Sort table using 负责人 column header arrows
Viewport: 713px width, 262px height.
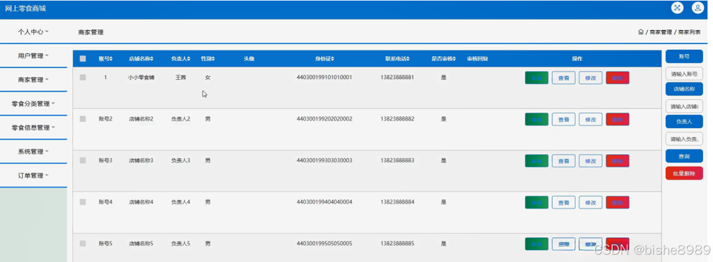tap(188, 59)
